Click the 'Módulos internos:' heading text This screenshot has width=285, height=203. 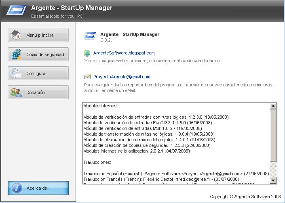(x=100, y=106)
